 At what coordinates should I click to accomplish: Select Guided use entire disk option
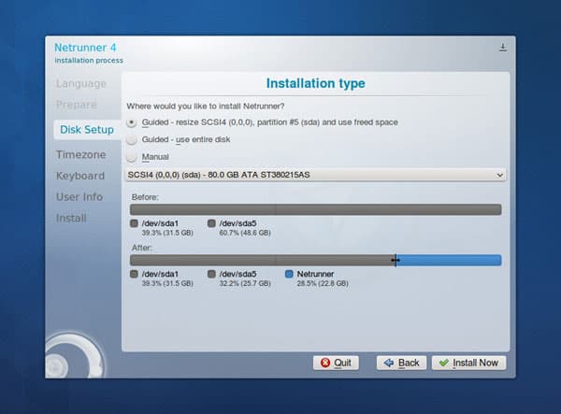click(x=131, y=139)
